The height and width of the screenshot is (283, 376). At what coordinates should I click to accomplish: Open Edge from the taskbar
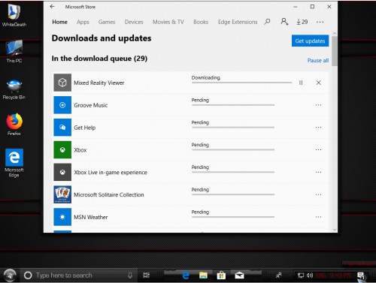[186, 275]
